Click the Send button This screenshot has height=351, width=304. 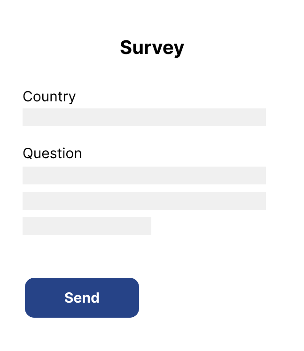[82, 298]
